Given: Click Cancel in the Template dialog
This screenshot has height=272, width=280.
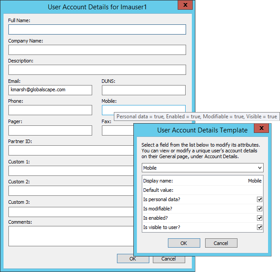Looking at the screenshot, I should click(x=221, y=243).
